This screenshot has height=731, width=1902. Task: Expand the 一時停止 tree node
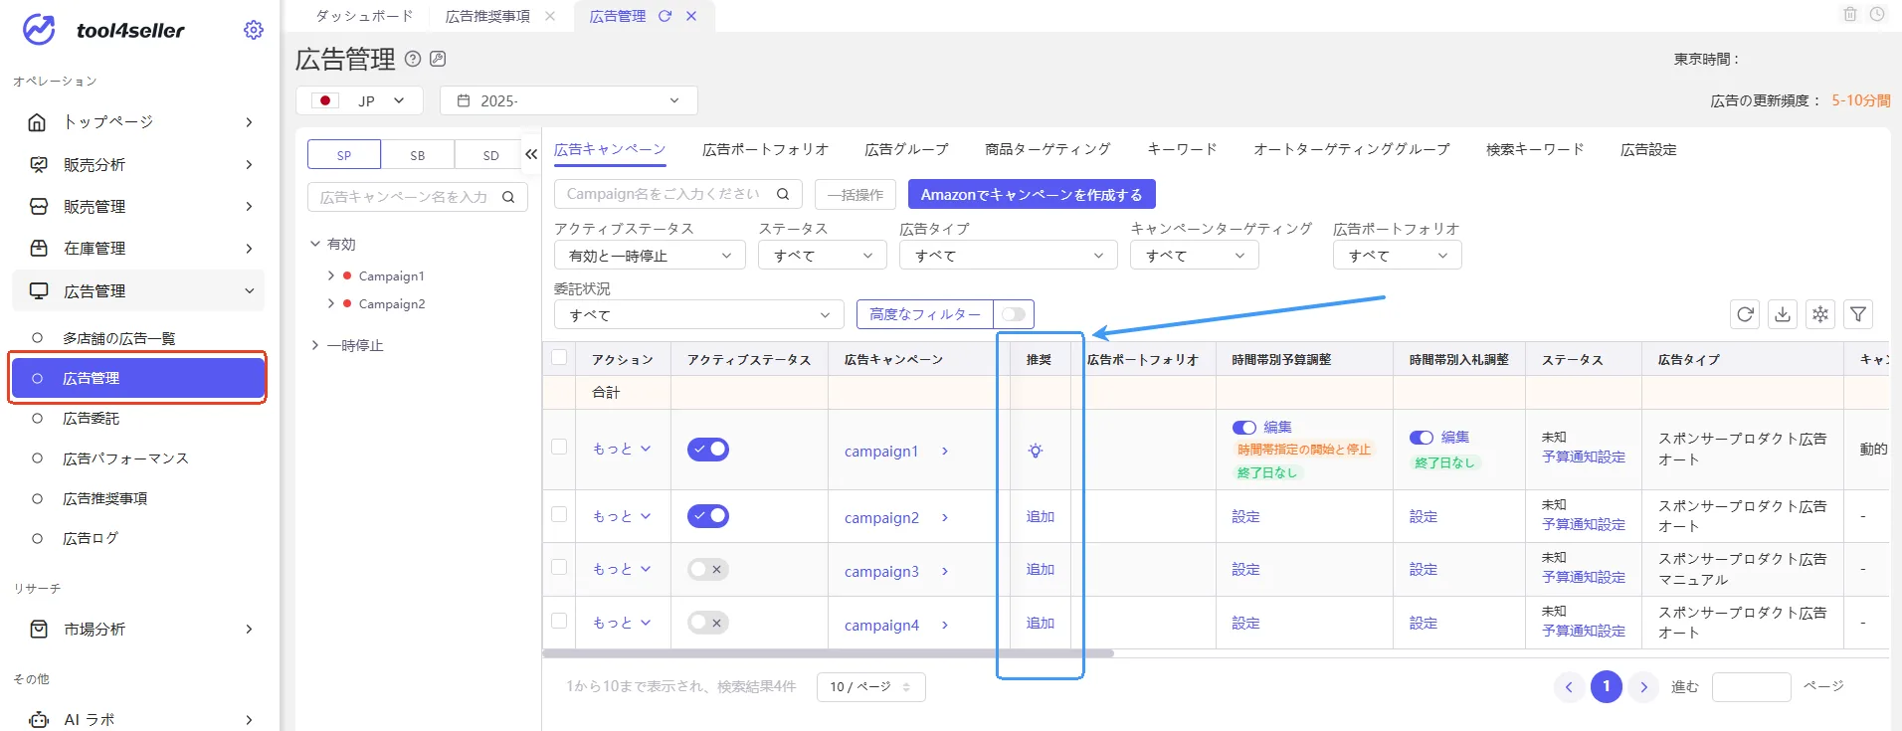click(315, 345)
